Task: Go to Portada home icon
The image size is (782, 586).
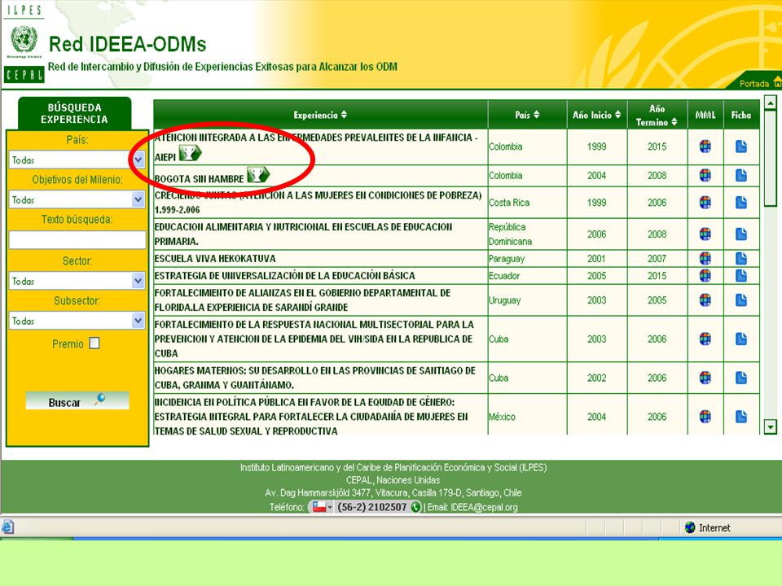Action: click(777, 82)
